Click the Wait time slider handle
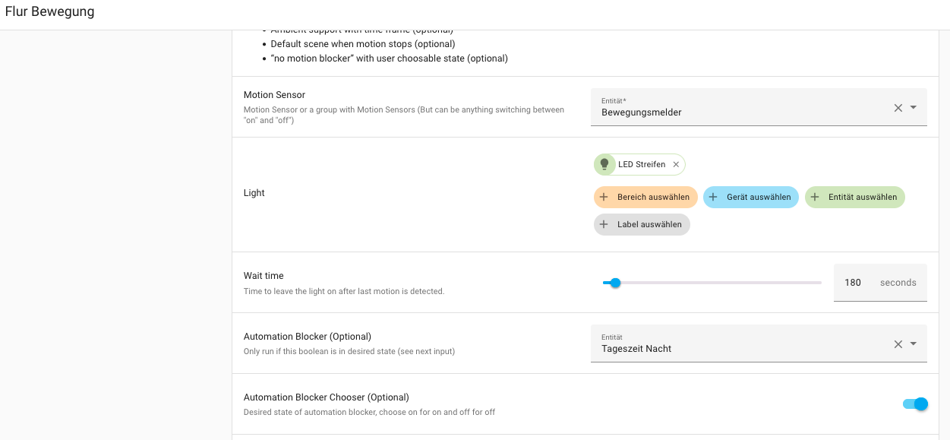950x440 pixels. pyautogui.click(x=616, y=283)
